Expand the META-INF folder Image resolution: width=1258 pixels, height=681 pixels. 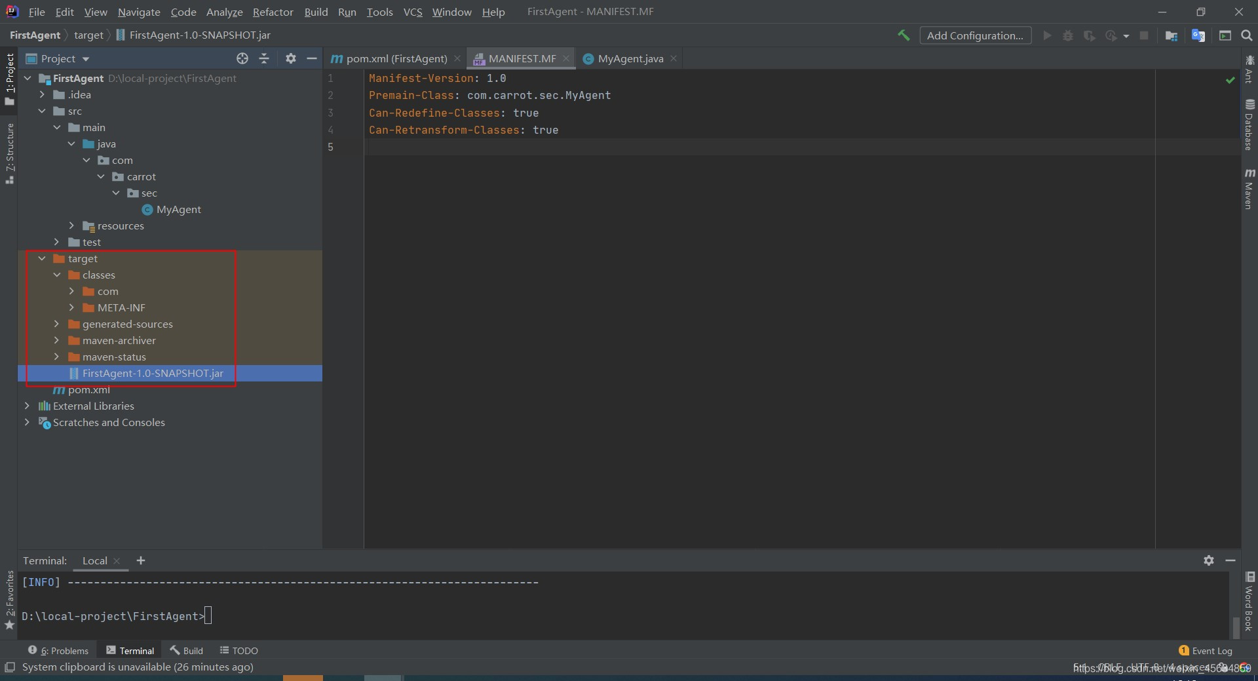point(71,307)
